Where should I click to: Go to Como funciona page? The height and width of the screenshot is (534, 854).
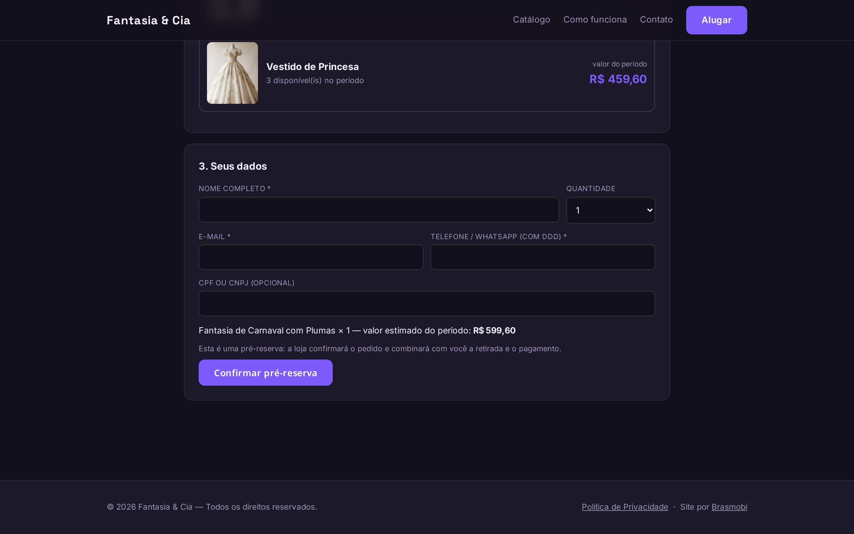pyautogui.click(x=595, y=20)
